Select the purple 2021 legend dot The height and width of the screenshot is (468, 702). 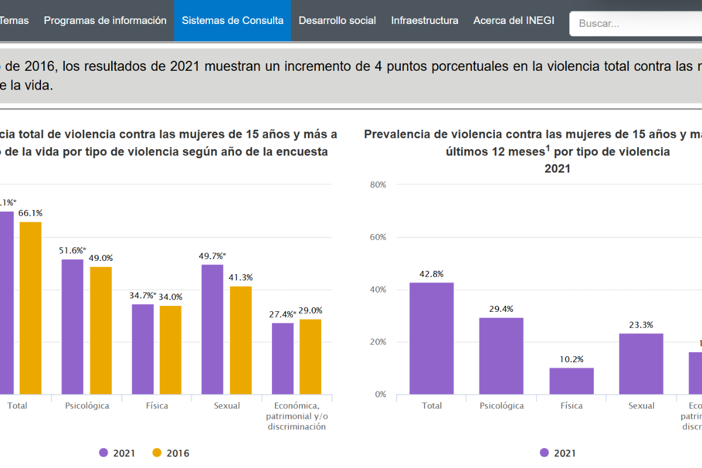tap(104, 453)
